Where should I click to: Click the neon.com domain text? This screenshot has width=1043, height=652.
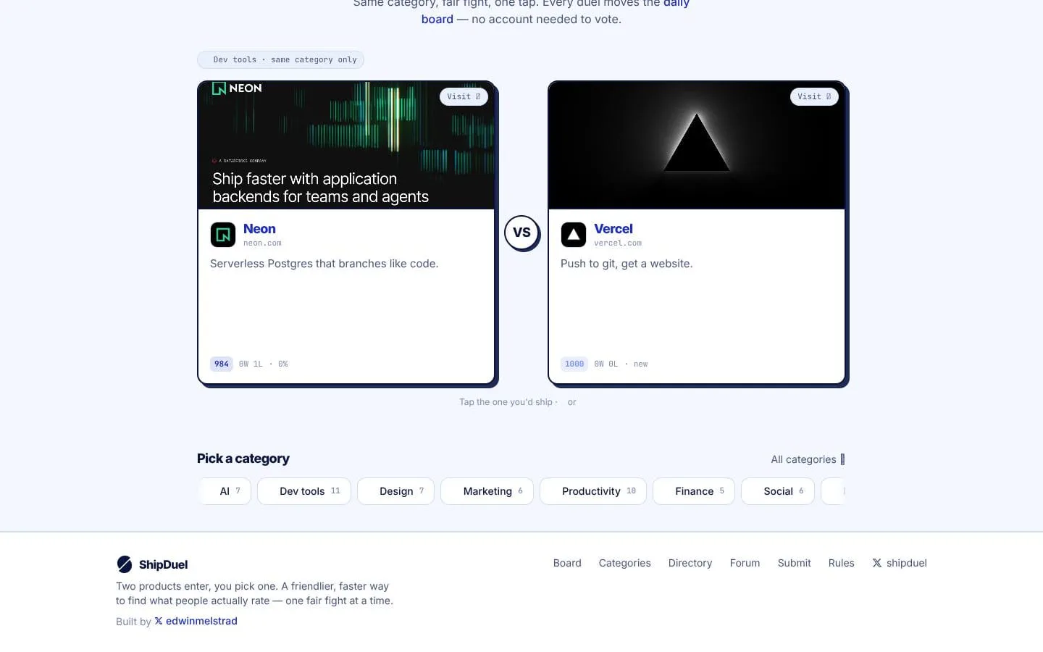262,243
